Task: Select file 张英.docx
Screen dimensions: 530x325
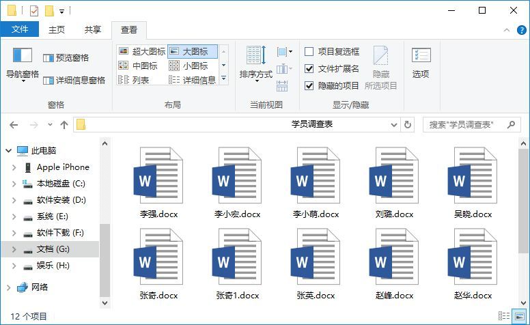Action: [x=316, y=264]
